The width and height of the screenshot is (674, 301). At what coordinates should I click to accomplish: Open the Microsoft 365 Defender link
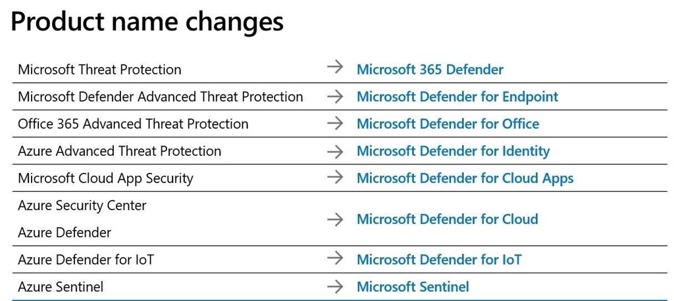tap(430, 70)
